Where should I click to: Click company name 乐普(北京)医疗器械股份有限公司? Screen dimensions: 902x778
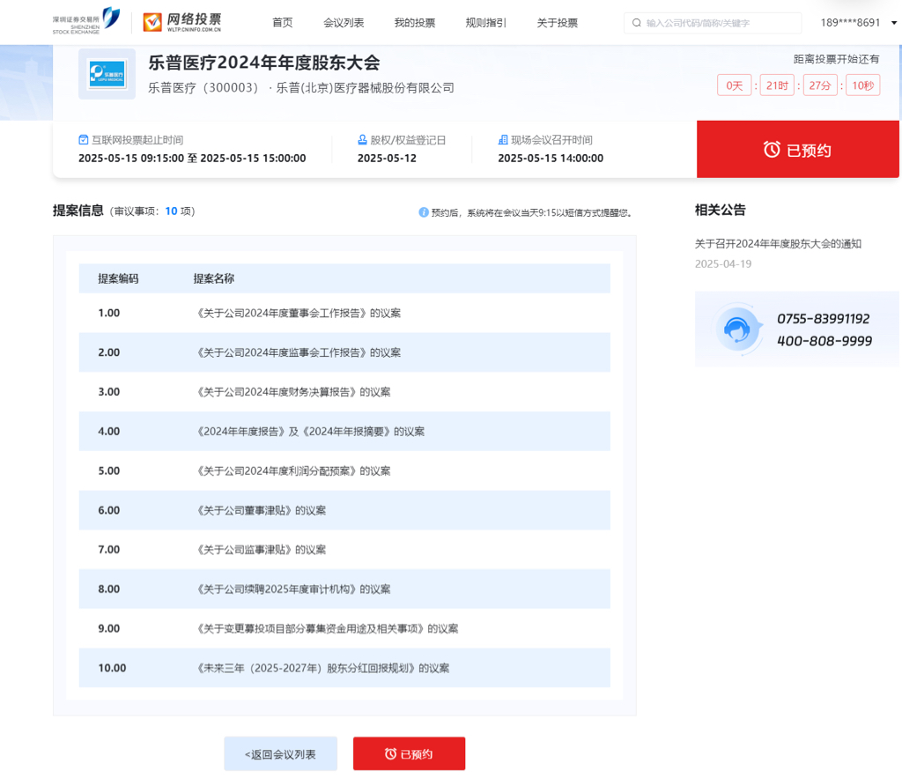[x=365, y=87]
